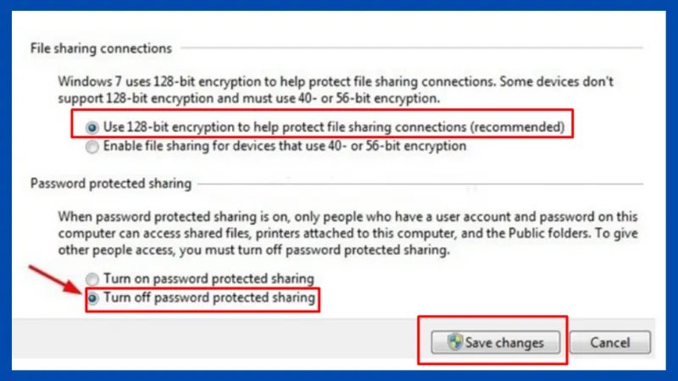Screen dimensions: 678x381
Task: Click the shield icon on Save changes
Action: 455,342
